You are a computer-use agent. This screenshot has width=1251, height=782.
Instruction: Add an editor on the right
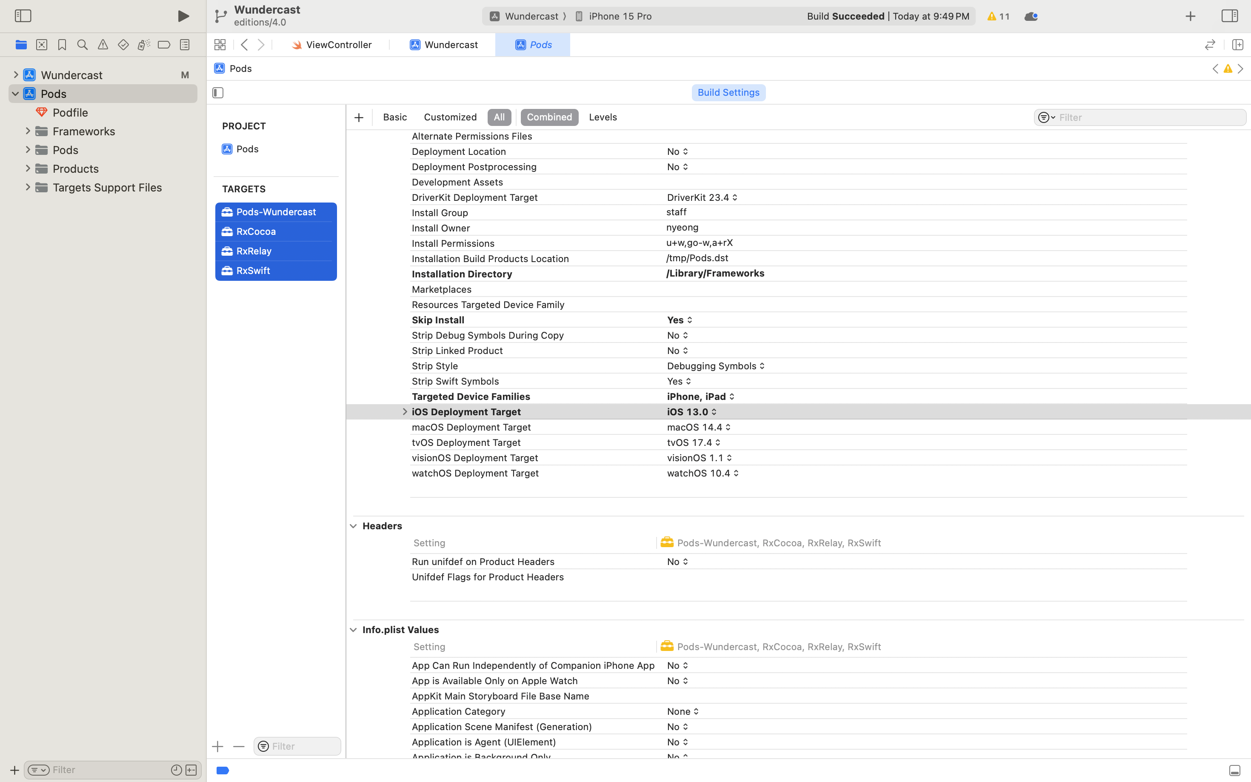coord(1237,45)
